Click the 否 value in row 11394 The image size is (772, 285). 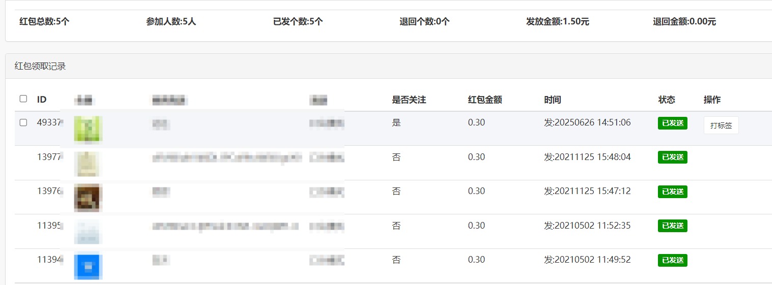coord(396,260)
